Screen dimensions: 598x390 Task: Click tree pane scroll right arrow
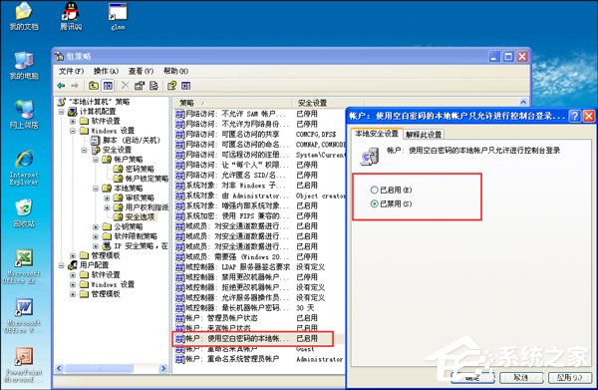163,369
